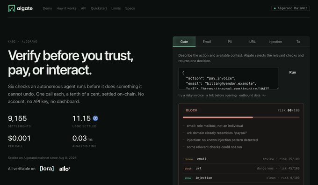
Task: Try the 'a link before opening' example
Action: [x=221, y=96]
